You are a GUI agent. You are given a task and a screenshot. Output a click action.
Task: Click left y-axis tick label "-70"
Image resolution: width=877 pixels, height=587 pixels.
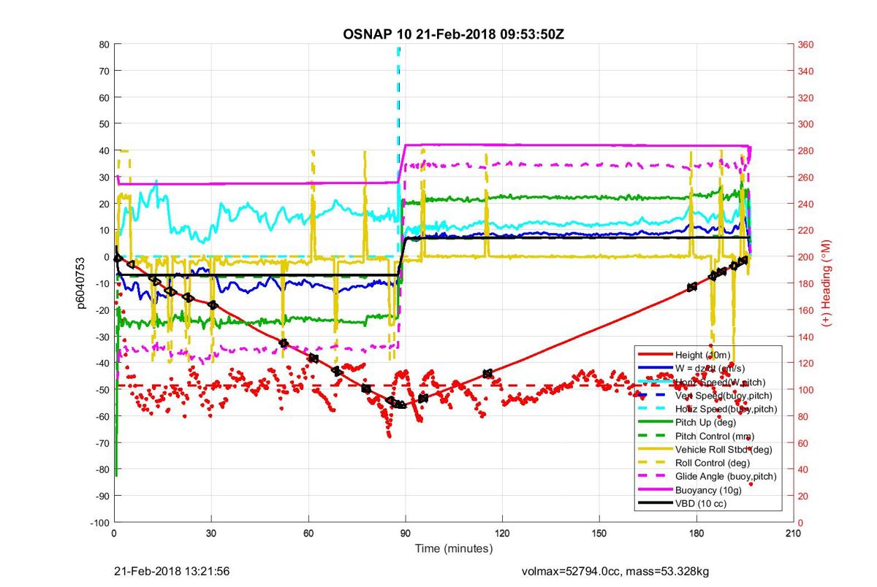coord(103,443)
